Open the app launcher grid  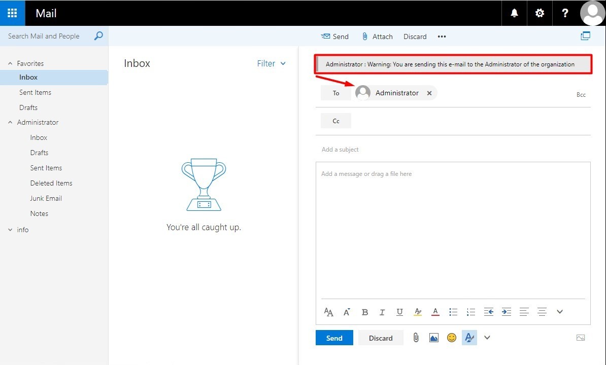12,13
